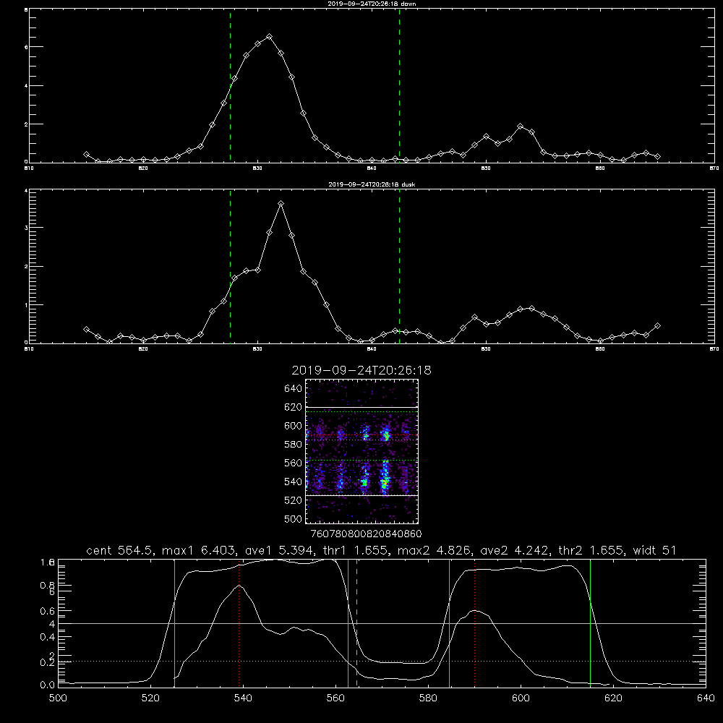Click 'cent 564.5' in the stats header

coord(120,550)
